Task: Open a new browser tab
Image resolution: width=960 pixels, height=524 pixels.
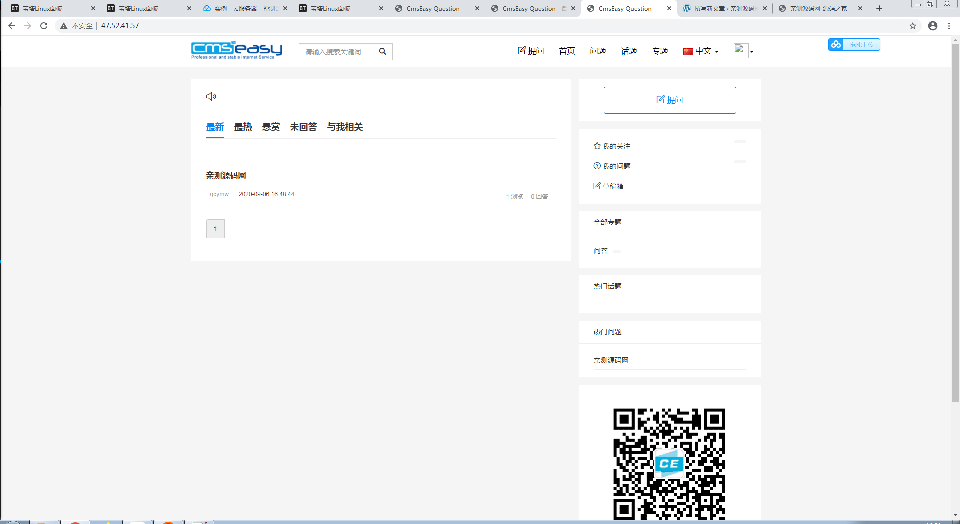Action: [879, 8]
